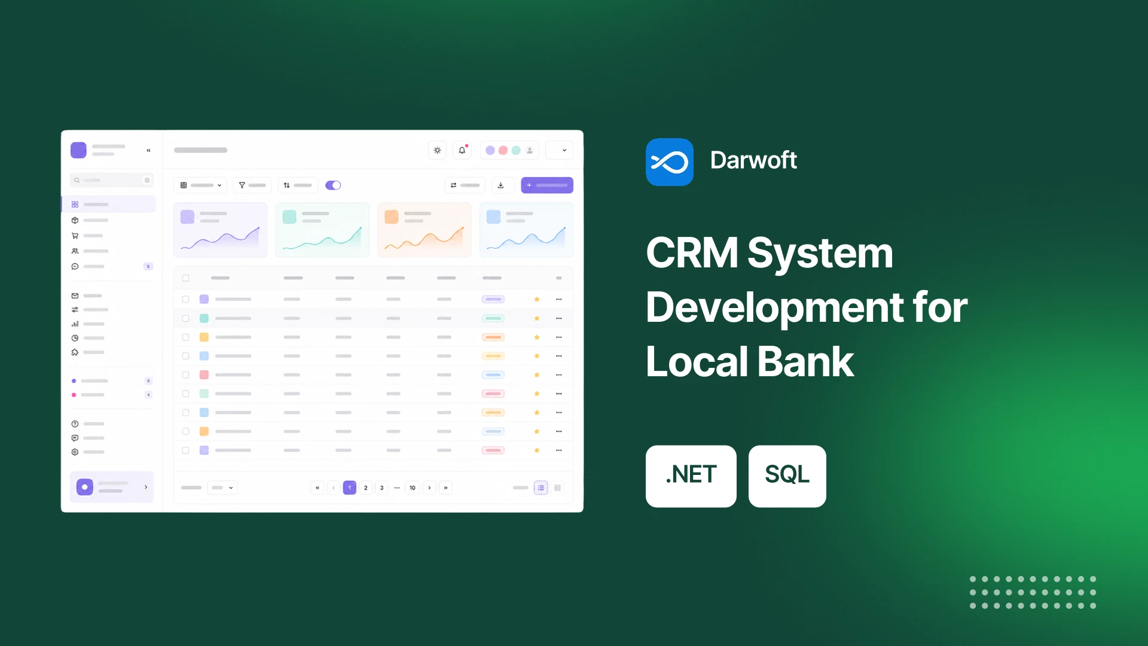Viewport: 1148px width, 646px height.
Task: Expand the table layout dropdown in toolbar
Action: click(200, 185)
